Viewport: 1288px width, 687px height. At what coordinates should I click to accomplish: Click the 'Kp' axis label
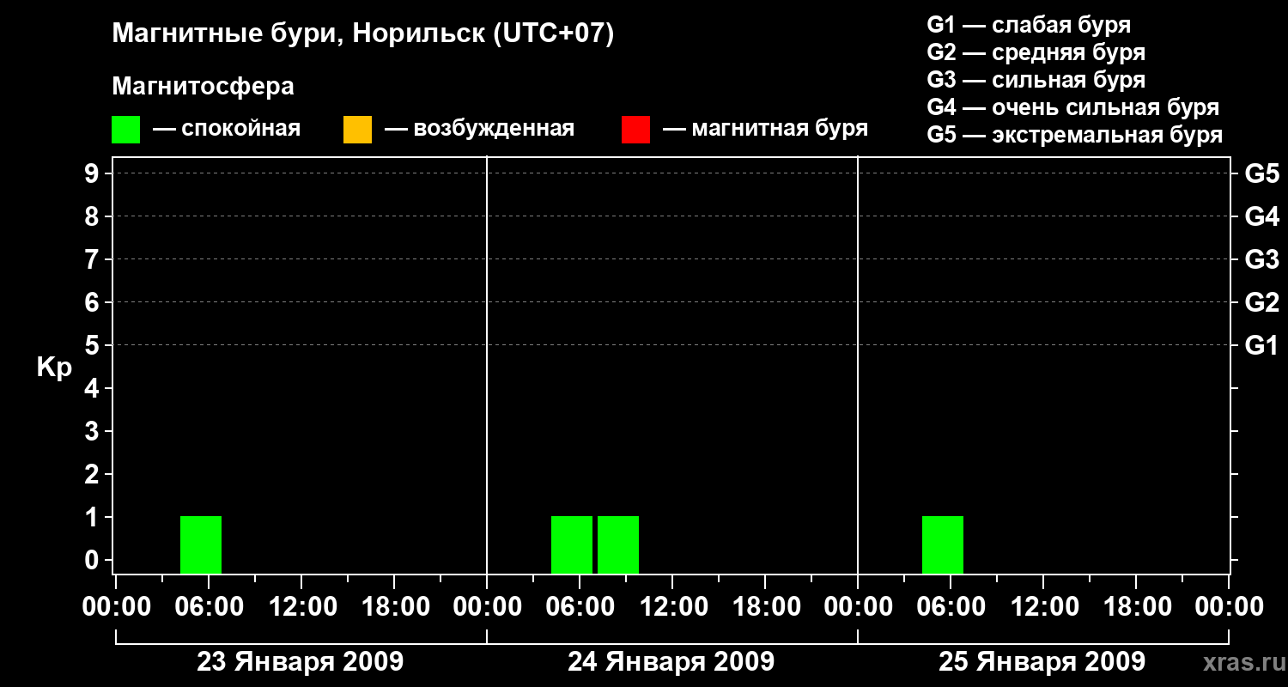click(x=54, y=368)
